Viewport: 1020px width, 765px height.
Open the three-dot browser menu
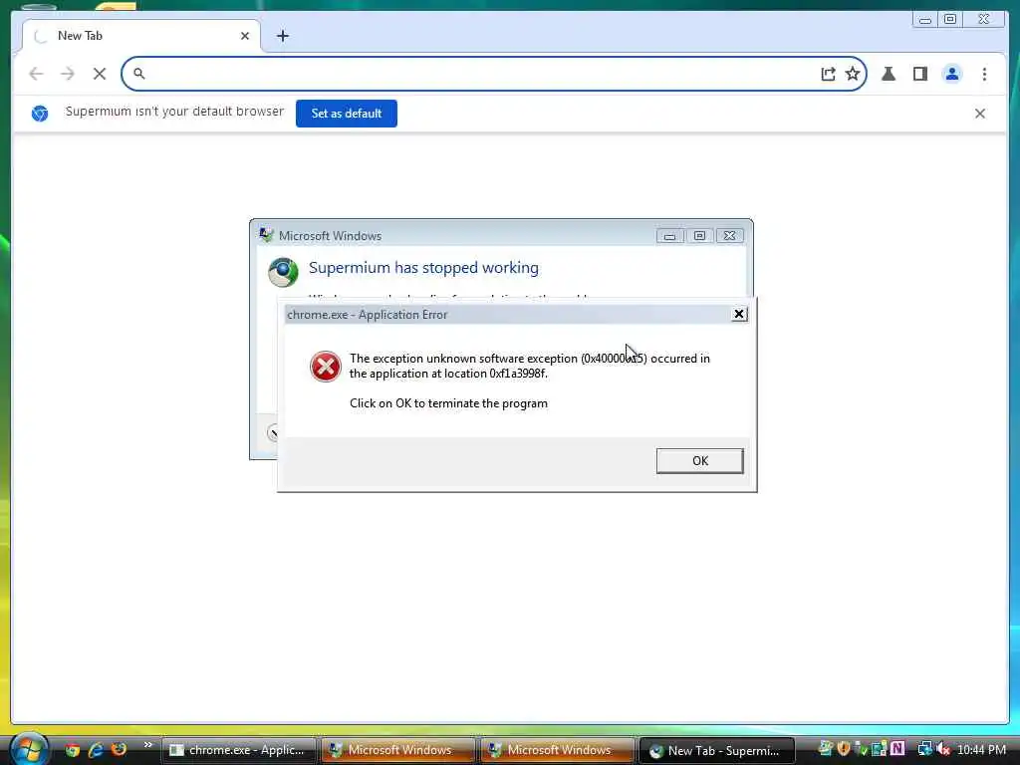[984, 74]
